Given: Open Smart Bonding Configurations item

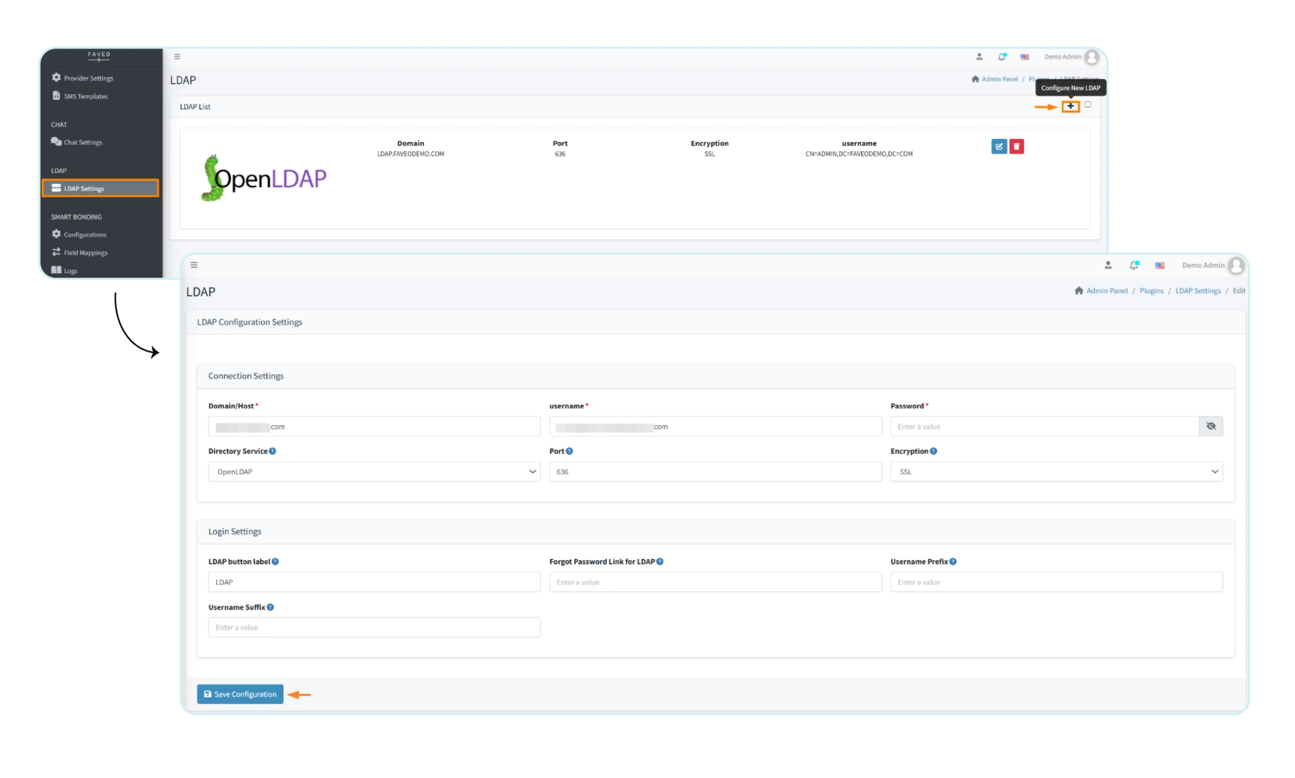Looking at the screenshot, I should [x=85, y=234].
